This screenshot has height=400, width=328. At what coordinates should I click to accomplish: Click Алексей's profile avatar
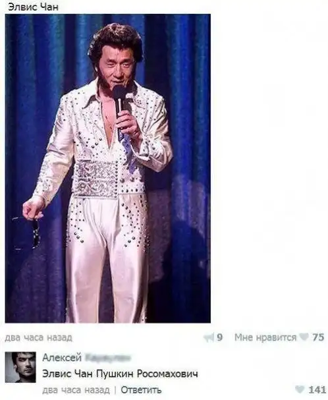(x=20, y=367)
